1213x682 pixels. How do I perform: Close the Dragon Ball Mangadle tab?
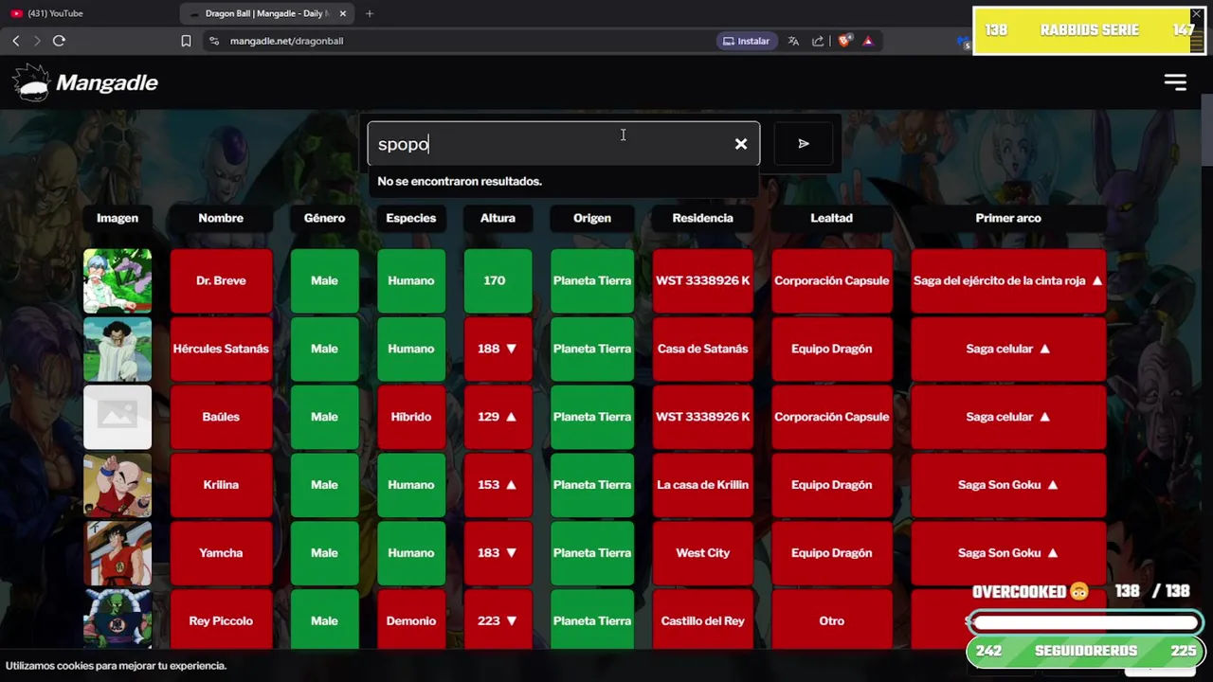(x=343, y=13)
